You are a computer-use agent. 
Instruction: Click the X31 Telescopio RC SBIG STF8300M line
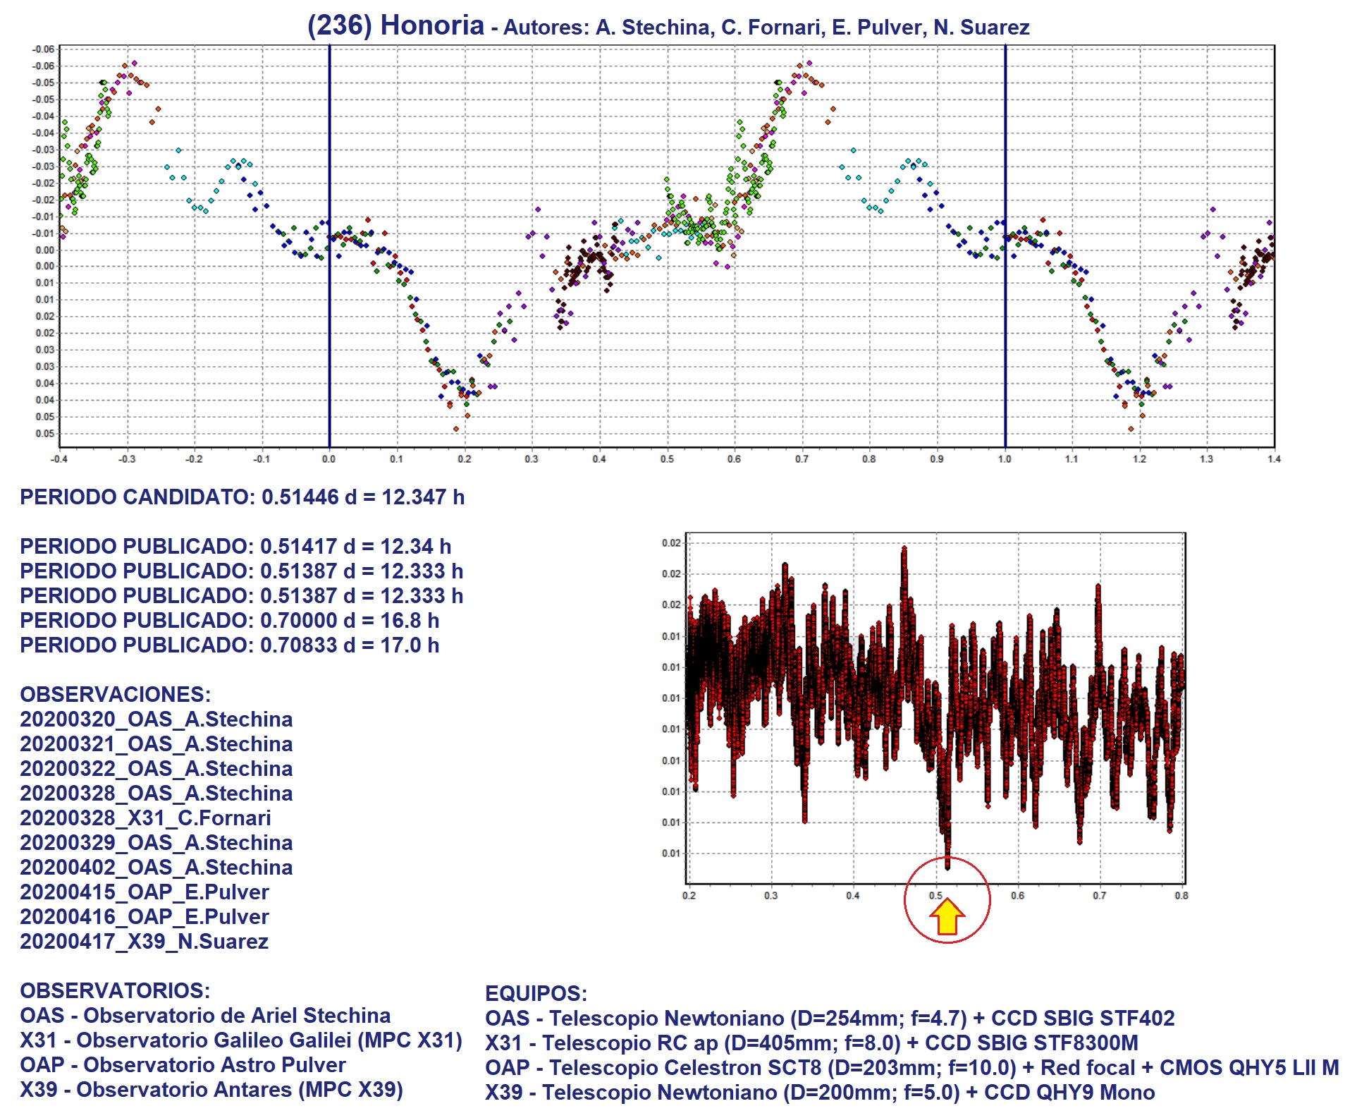(811, 1043)
